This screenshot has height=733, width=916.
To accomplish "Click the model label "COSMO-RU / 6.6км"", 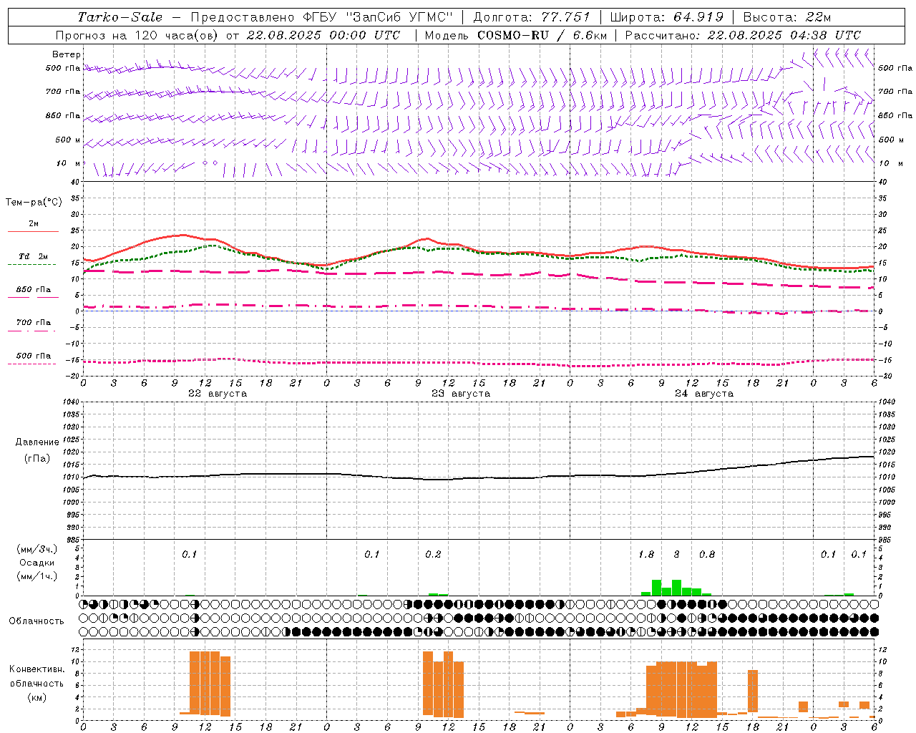I will coord(542,35).
